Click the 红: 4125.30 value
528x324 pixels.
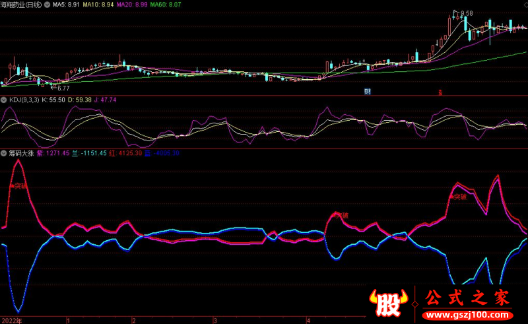125,153
